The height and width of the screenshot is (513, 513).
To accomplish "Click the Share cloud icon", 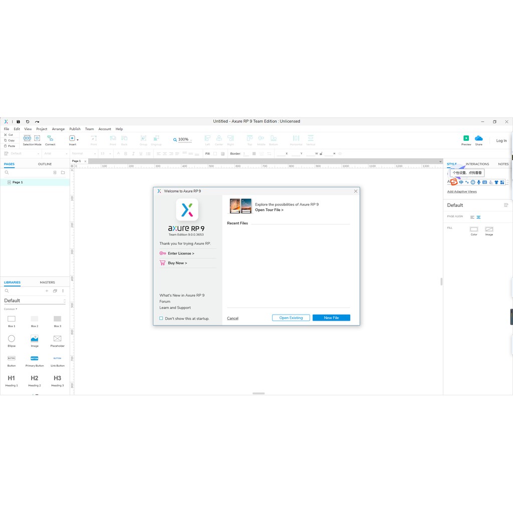I will [x=478, y=138].
